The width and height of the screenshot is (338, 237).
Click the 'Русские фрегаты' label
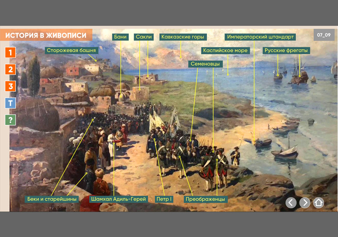tap(286, 50)
